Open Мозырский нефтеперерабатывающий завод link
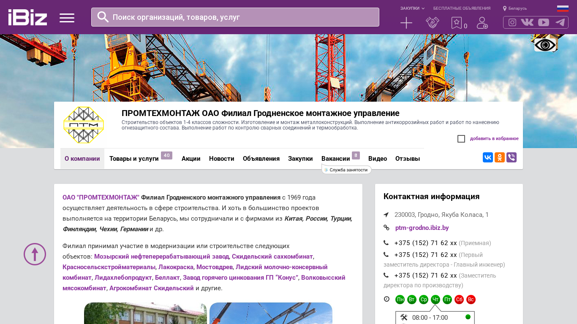Viewport: 577px width, 324px height. pos(161,256)
